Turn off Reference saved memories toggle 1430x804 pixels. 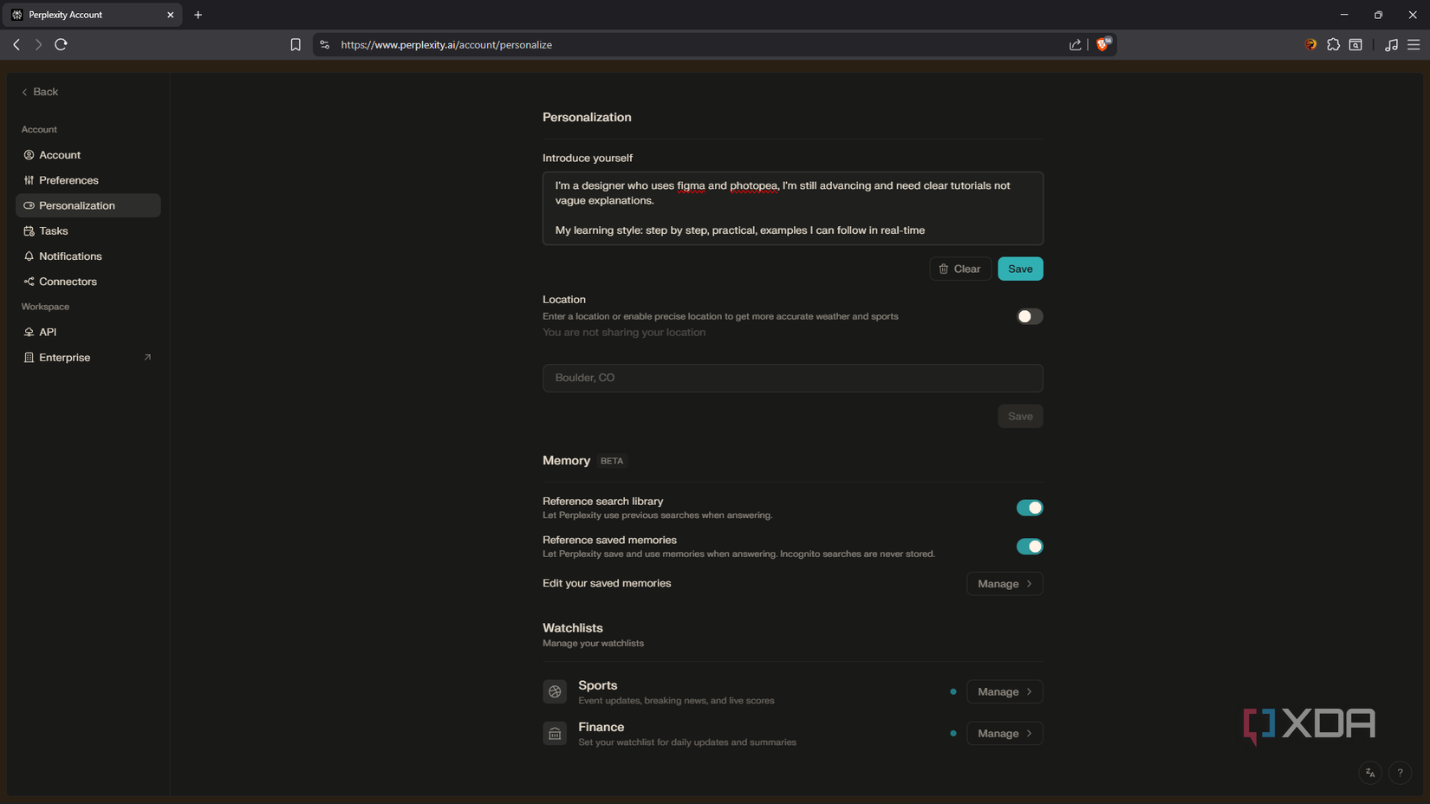[1030, 547]
